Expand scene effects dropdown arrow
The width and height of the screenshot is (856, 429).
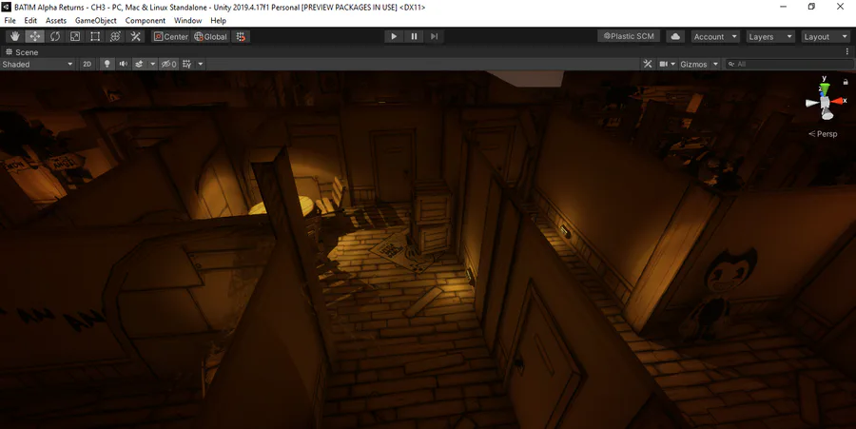[153, 64]
